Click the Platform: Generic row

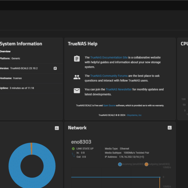coord(31,58)
